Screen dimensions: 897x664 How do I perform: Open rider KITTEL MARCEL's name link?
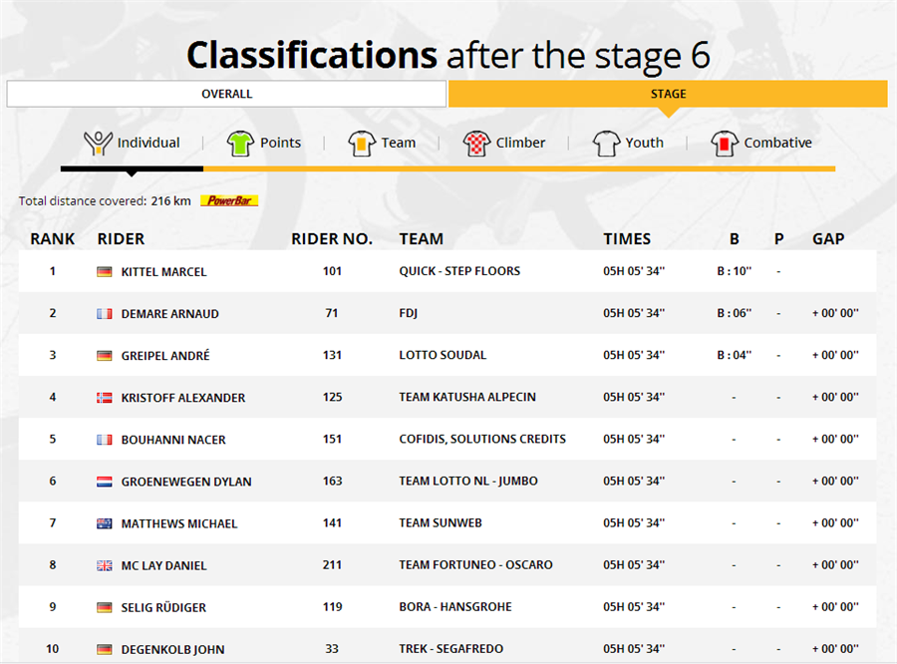pos(163,272)
